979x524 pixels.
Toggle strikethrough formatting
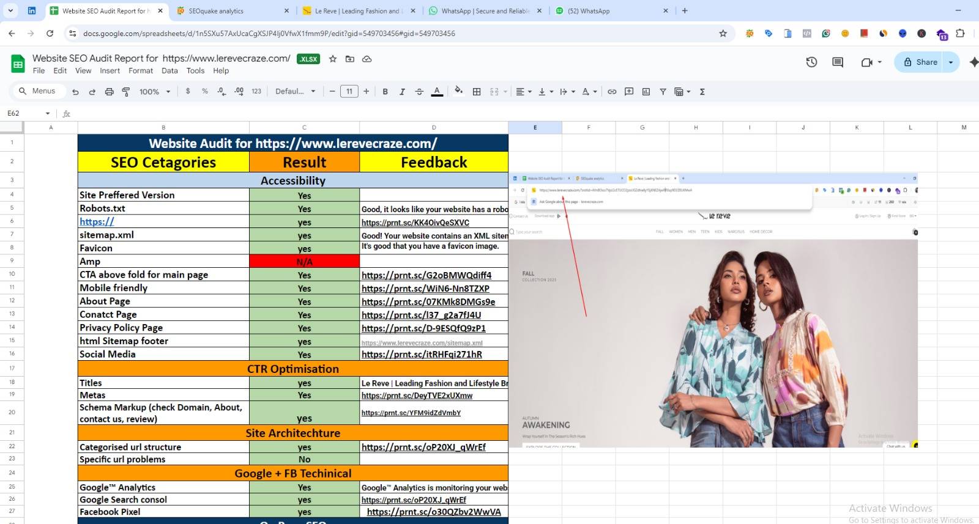click(419, 92)
